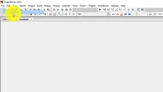Select the rectangle instruction tool
The width and height of the screenshot is (163, 92).
145,14
